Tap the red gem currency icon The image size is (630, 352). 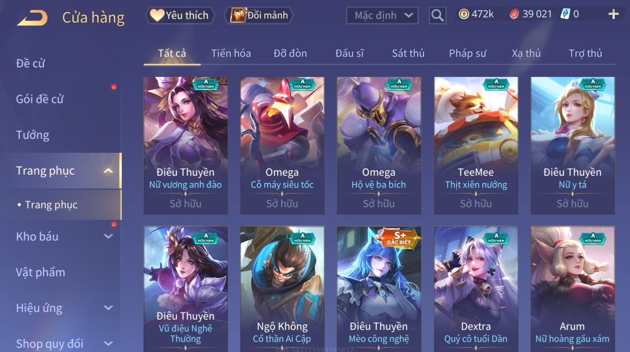514,14
